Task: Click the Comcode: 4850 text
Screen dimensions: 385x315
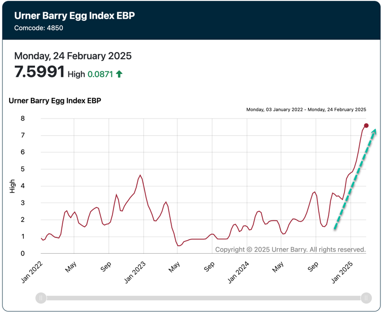Action: click(x=38, y=28)
